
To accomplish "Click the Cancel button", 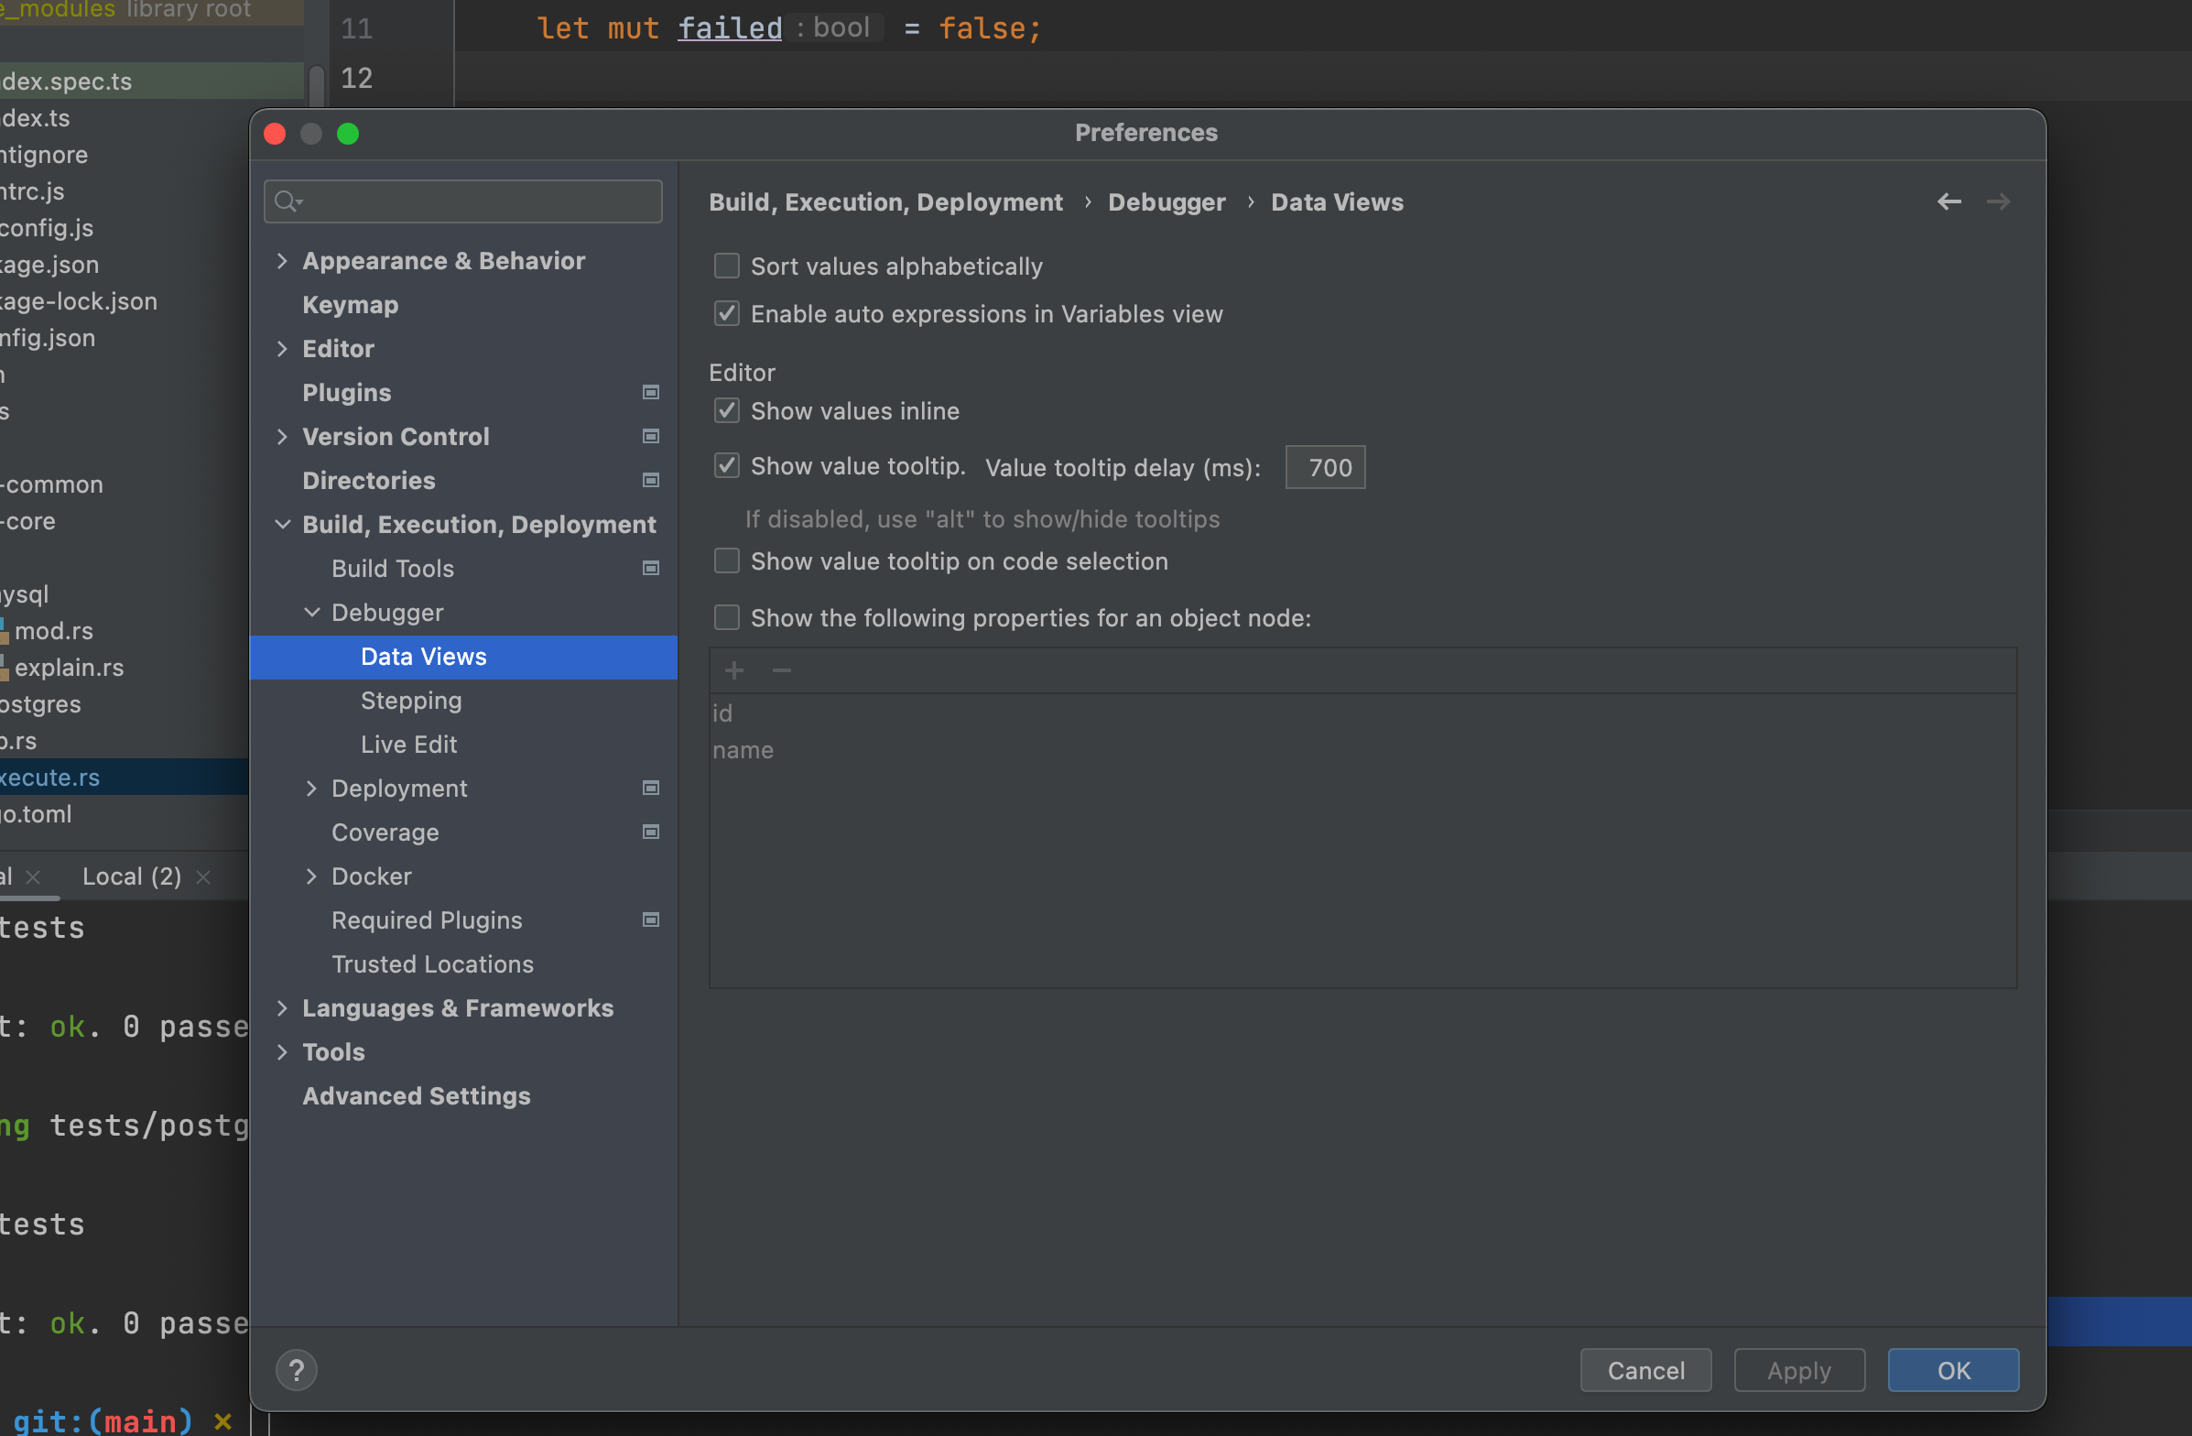I will click(x=1645, y=1371).
